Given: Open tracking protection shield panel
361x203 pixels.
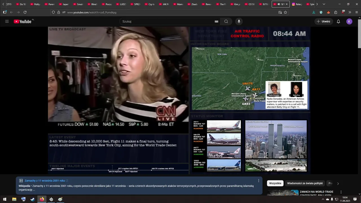Looking at the screenshot, I should (x=53, y=12).
